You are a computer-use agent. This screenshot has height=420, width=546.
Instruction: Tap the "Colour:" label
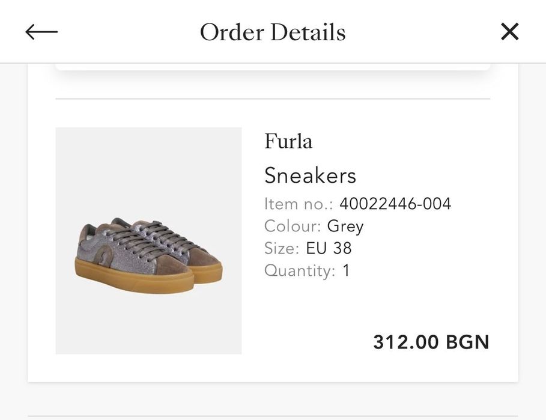293,227
